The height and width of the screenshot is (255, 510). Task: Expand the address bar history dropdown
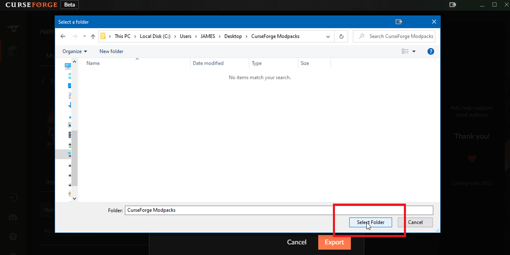328,37
